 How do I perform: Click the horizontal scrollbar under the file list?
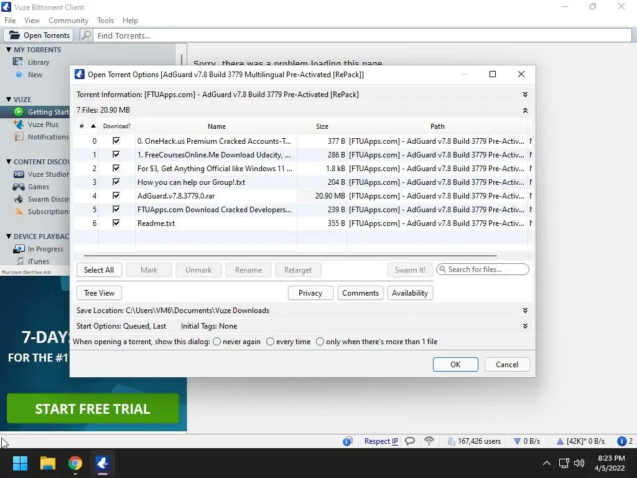pyautogui.click(x=290, y=256)
